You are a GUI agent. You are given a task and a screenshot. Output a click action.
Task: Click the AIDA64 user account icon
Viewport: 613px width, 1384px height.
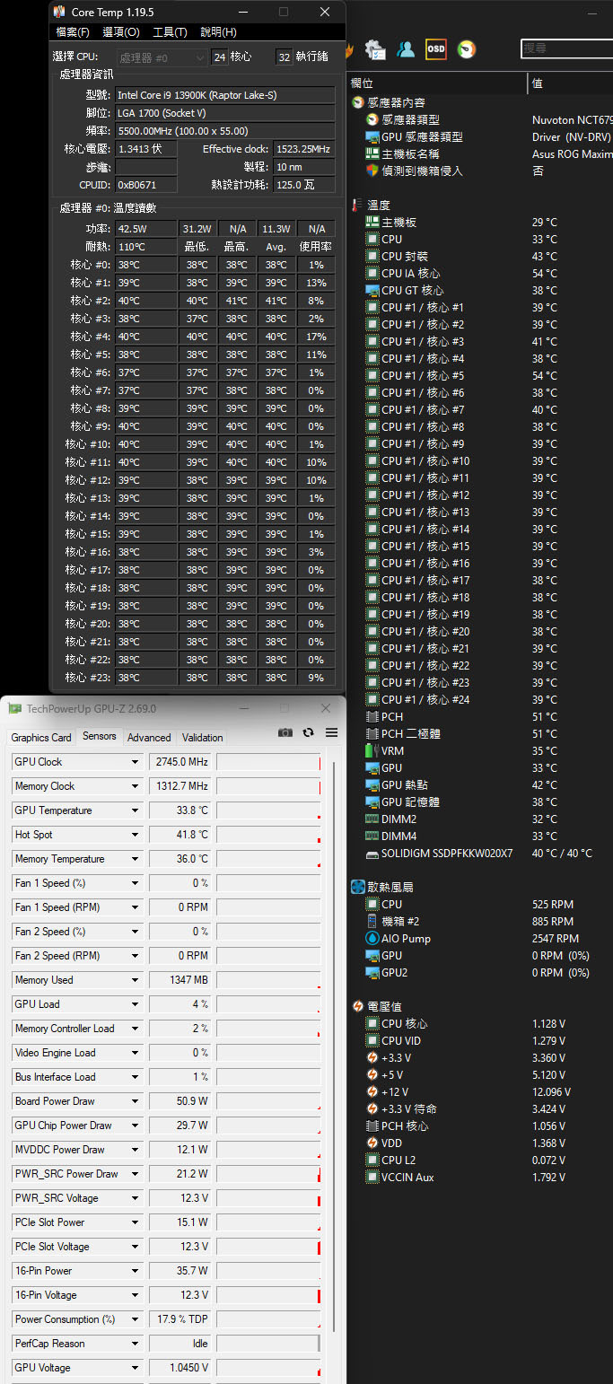tap(406, 49)
